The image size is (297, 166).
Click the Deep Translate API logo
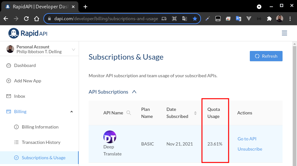(x=110, y=137)
